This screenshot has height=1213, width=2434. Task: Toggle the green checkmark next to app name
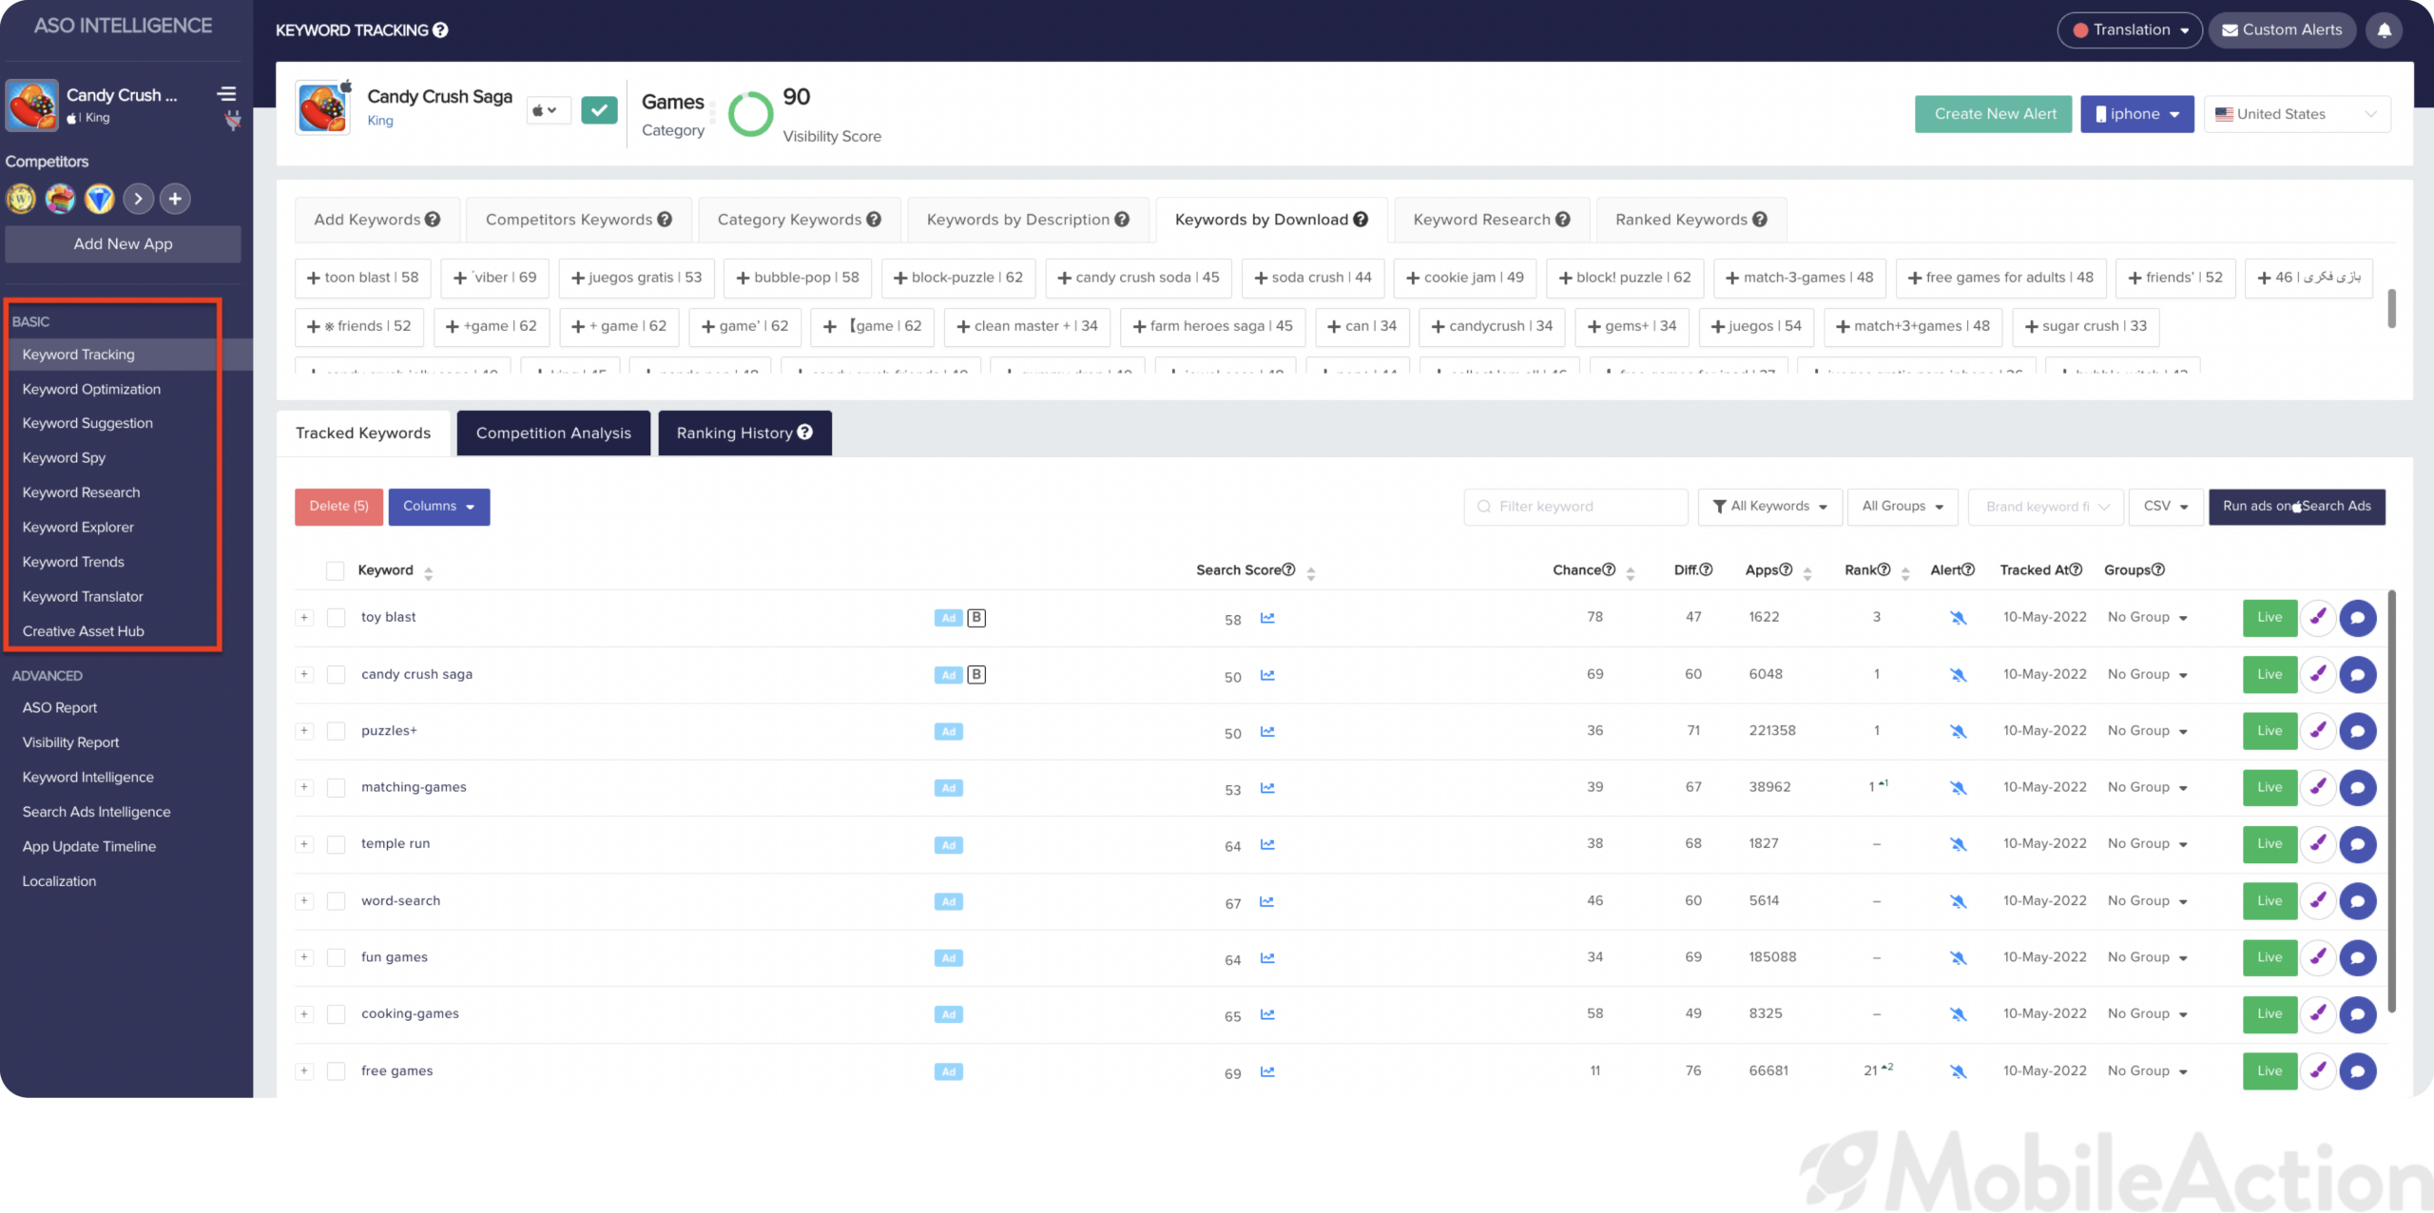click(x=599, y=110)
